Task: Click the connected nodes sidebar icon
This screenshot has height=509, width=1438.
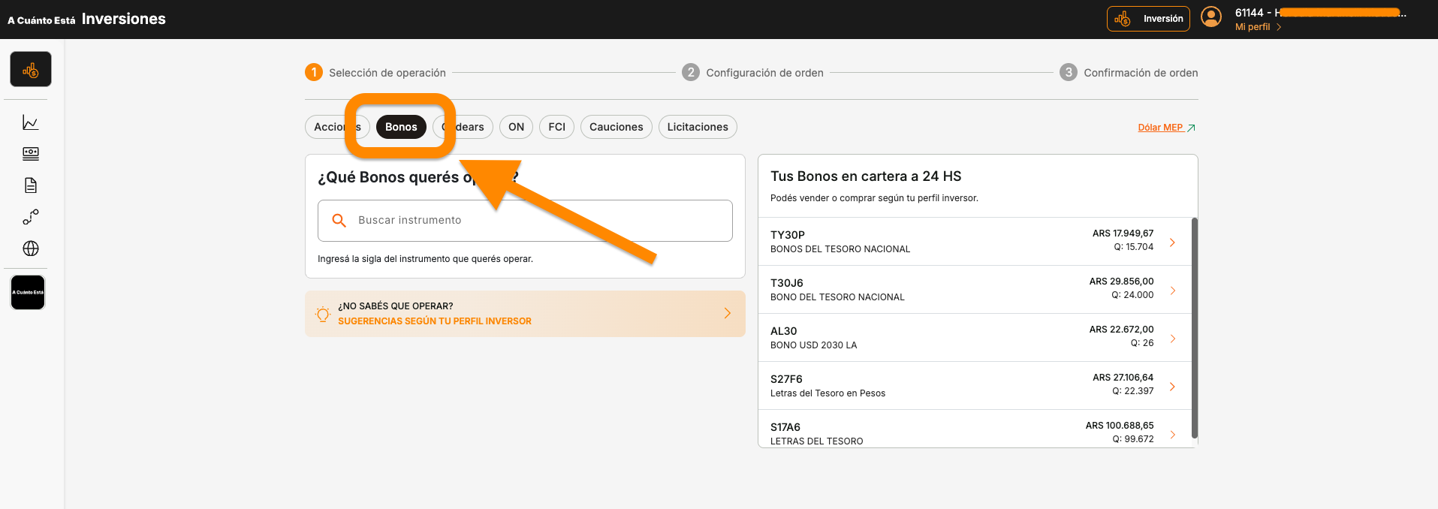Action: click(31, 217)
